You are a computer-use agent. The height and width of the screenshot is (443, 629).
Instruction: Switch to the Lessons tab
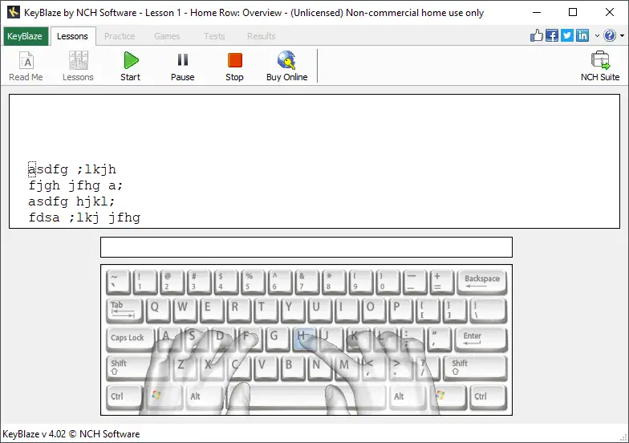(72, 36)
